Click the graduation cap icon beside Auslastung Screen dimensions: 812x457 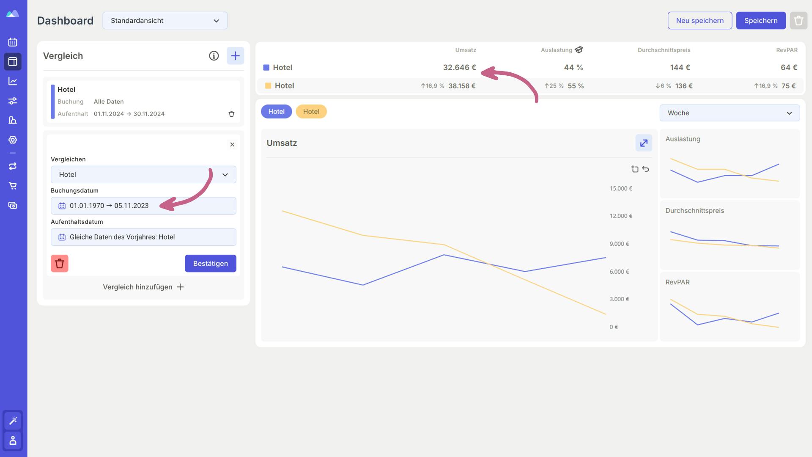click(x=579, y=50)
